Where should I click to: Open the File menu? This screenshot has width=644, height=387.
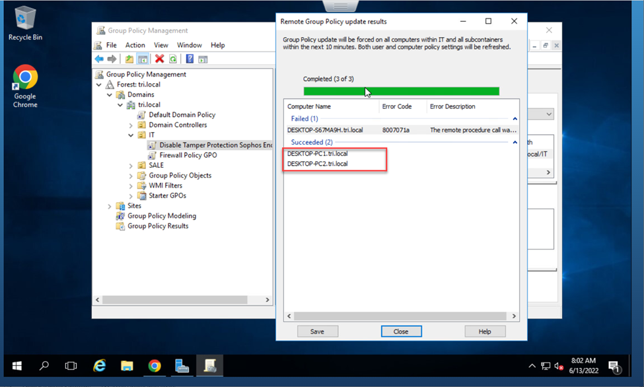pyautogui.click(x=112, y=45)
